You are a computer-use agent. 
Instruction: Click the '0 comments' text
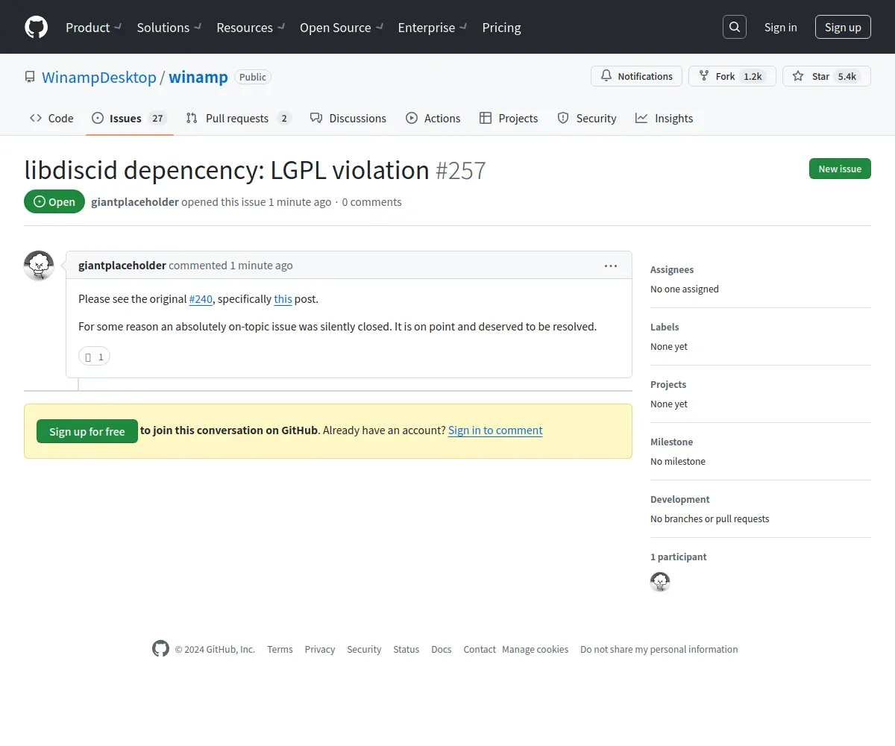coord(371,202)
